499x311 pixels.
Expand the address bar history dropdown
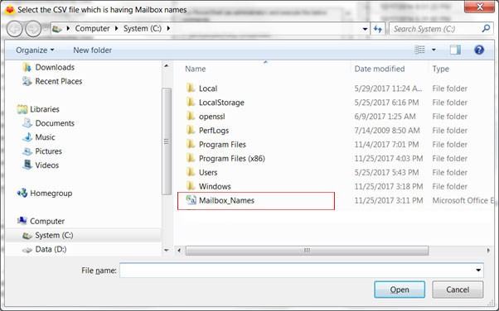[x=365, y=29]
